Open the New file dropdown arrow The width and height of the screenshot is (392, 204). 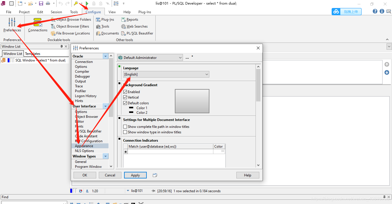click(x=25, y=3)
